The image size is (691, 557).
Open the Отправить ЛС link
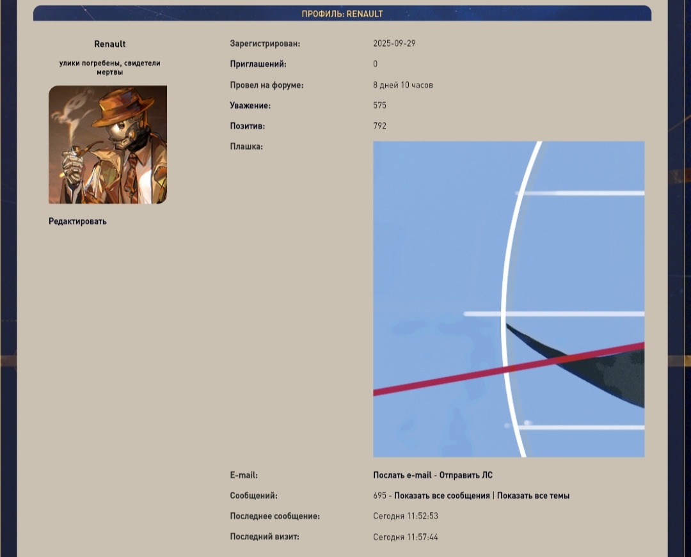click(x=466, y=475)
